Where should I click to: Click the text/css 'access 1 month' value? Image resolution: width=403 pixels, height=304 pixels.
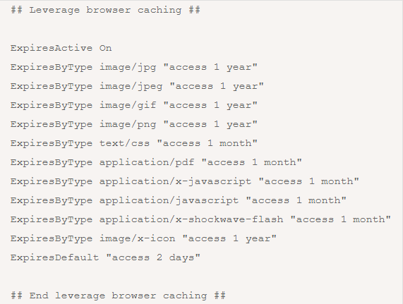pos(207,143)
